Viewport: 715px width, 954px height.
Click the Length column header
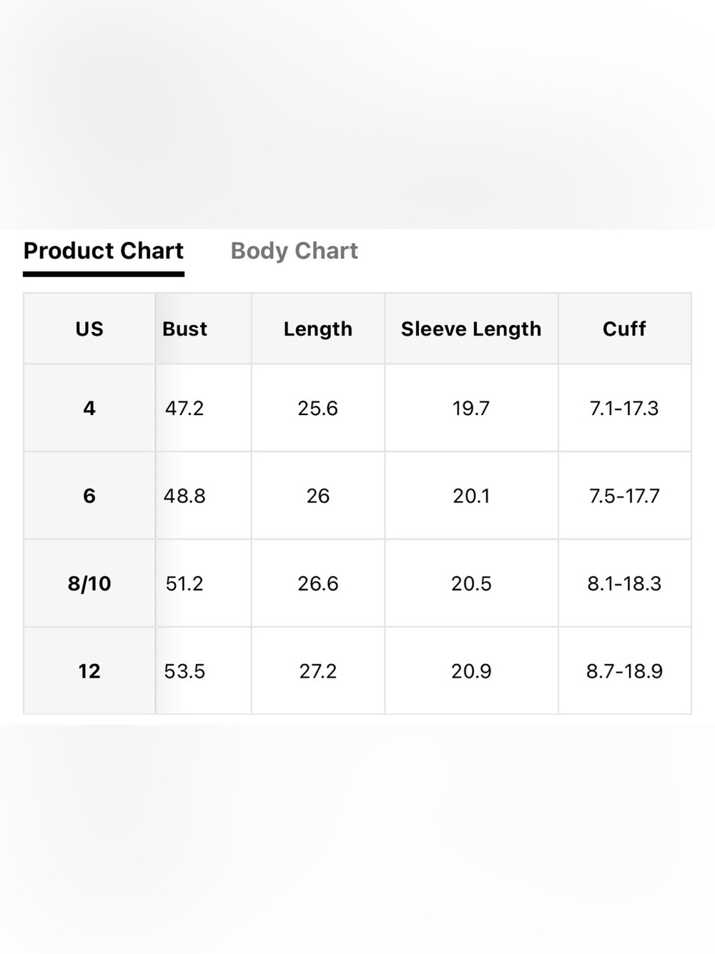[x=318, y=328]
